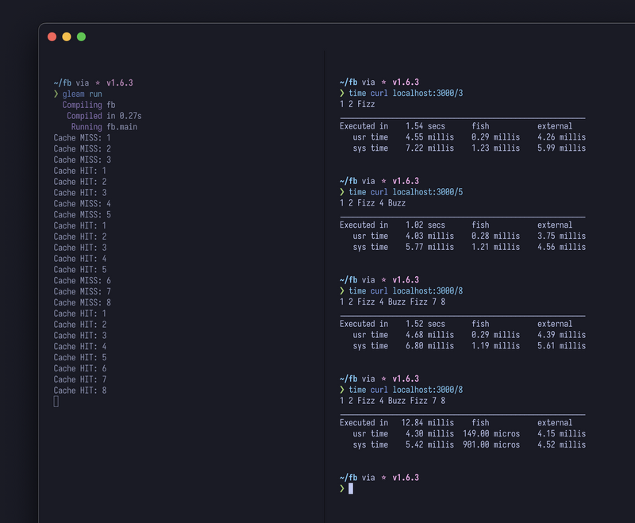Click the "Running fb.main" output line
This screenshot has width=635, height=523.
point(104,127)
